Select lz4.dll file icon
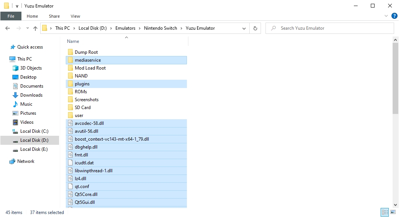Viewport: 399px width, 217px height. (70, 178)
